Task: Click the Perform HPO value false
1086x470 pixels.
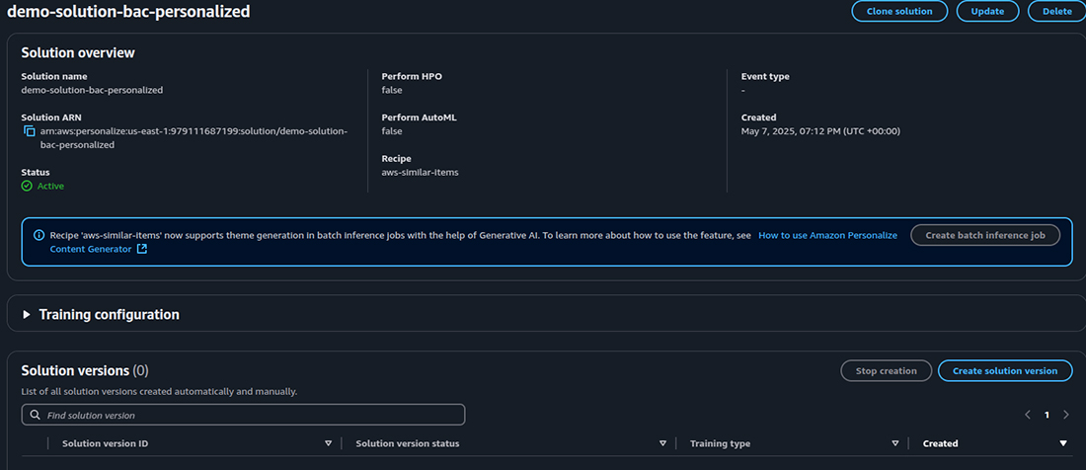Action: tap(392, 90)
